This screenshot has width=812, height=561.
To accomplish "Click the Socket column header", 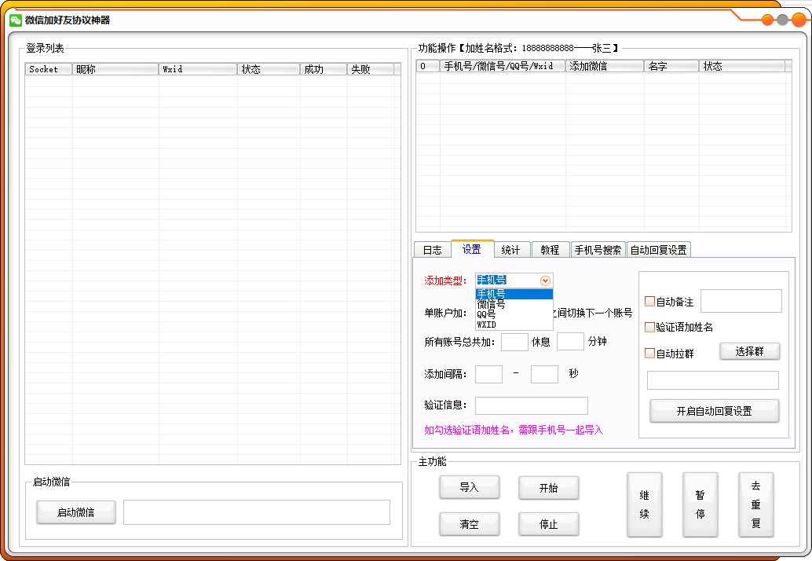I will click(x=49, y=69).
